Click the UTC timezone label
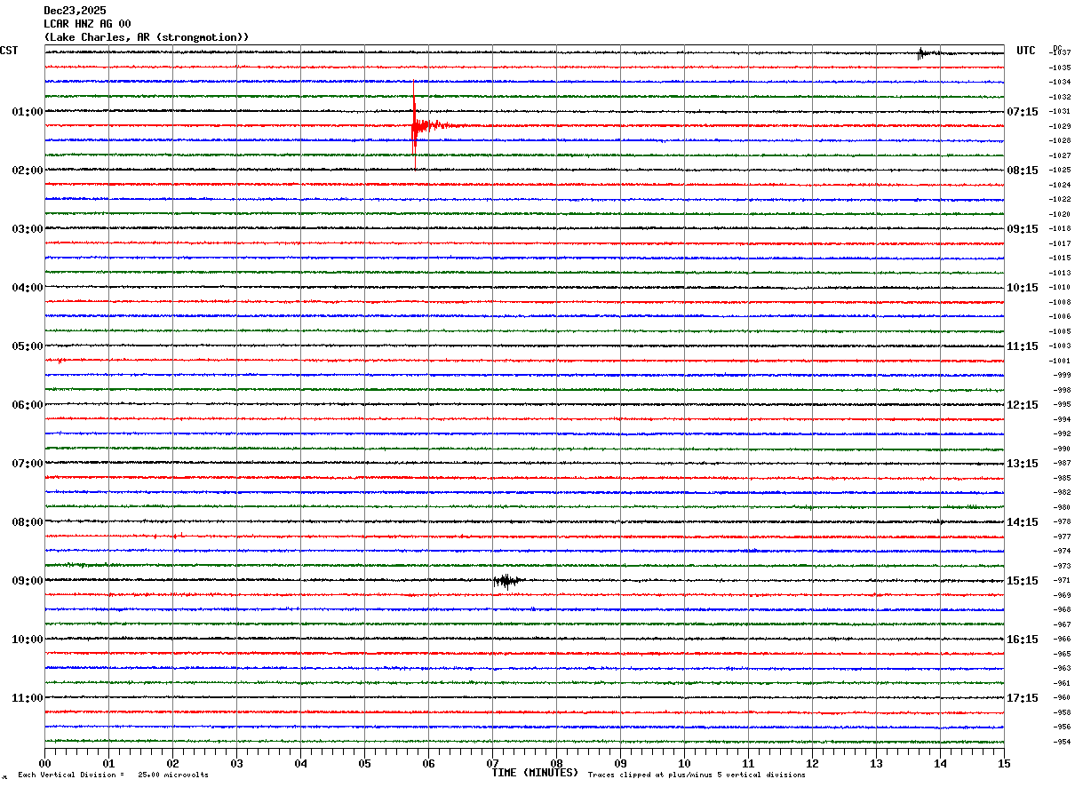 point(1026,51)
